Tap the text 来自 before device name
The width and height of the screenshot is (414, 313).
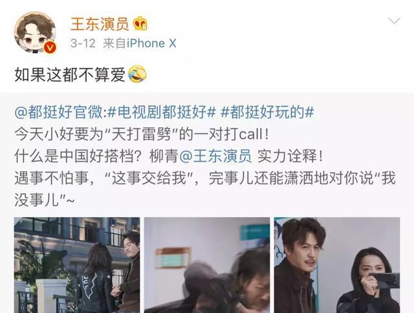(x=114, y=43)
